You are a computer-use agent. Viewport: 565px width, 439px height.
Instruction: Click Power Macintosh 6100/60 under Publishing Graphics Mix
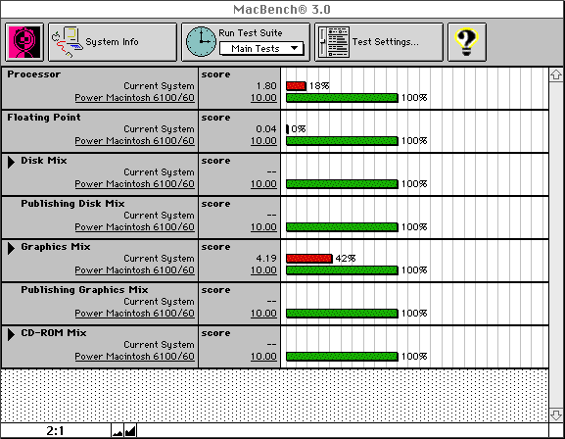pos(134,314)
